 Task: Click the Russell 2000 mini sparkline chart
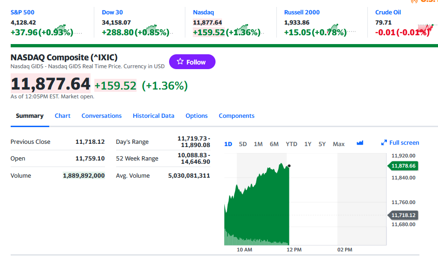point(342,30)
